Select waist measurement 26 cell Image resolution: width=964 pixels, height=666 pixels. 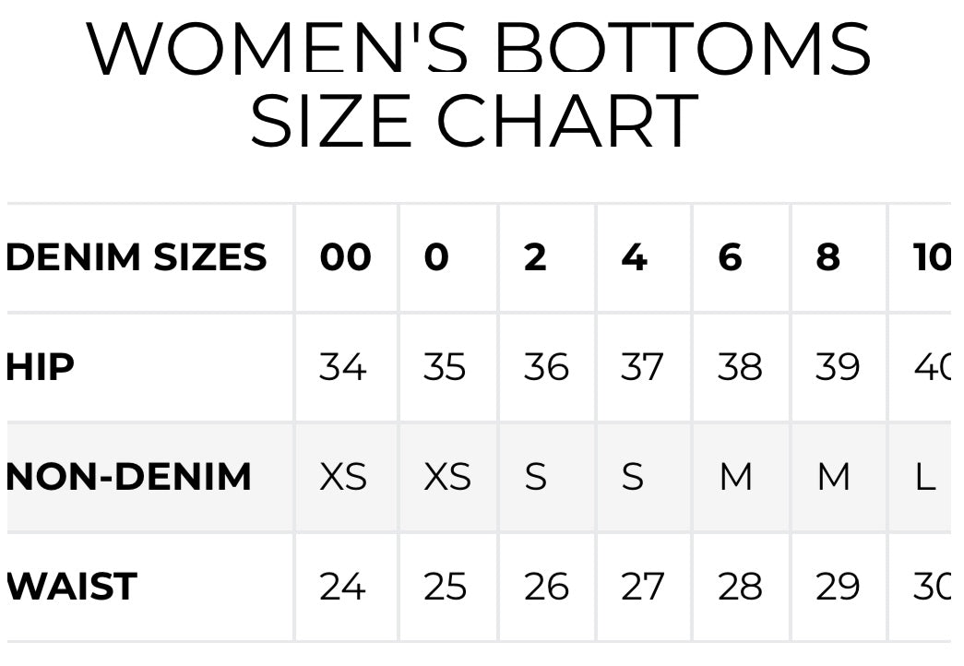point(546,587)
